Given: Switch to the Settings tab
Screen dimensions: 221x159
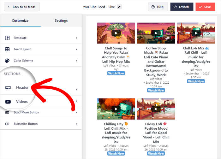Looking at the screenshot, I should coord(61,21).
